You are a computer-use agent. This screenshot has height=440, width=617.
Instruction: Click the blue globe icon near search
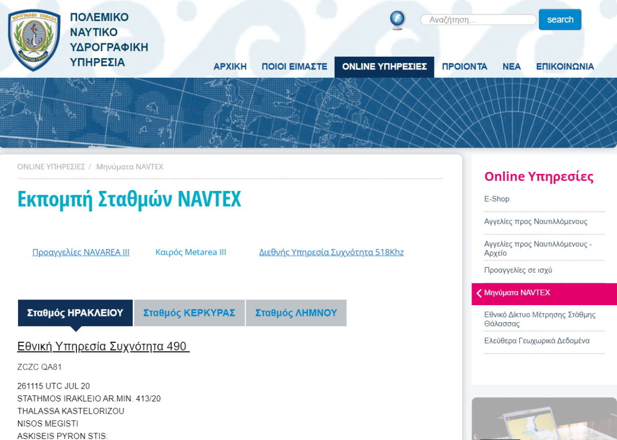397,20
